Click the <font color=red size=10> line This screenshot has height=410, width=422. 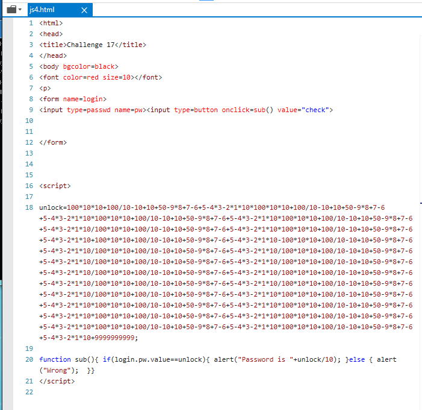coord(101,77)
